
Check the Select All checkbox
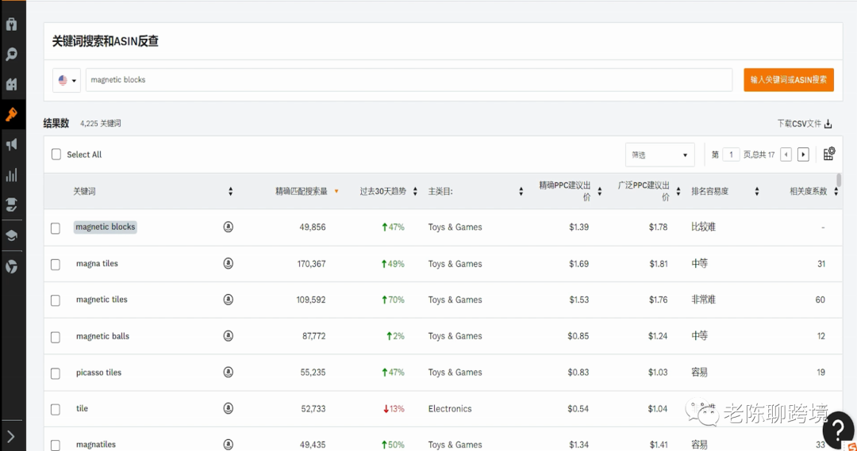pos(56,155)
